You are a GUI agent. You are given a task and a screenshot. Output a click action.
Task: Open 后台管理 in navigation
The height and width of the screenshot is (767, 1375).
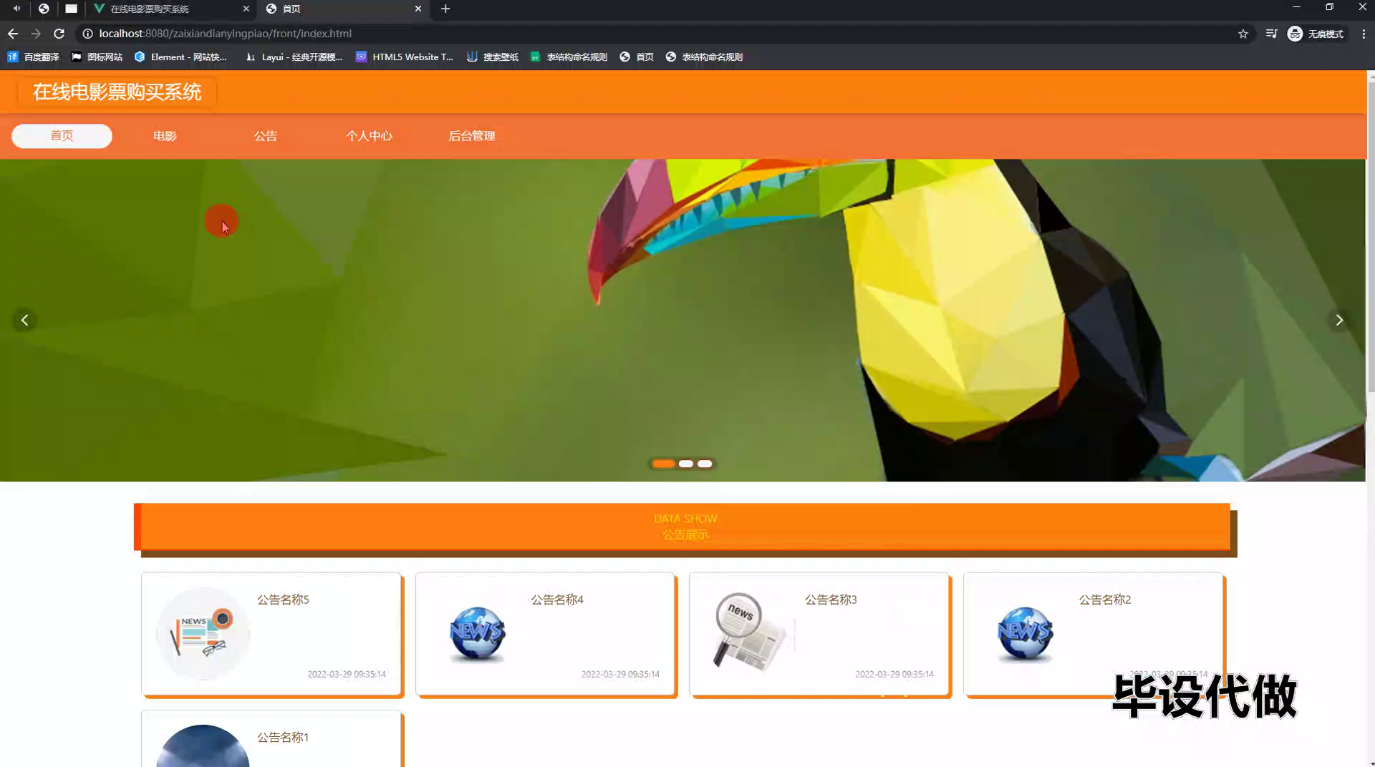tap(472, 136)
